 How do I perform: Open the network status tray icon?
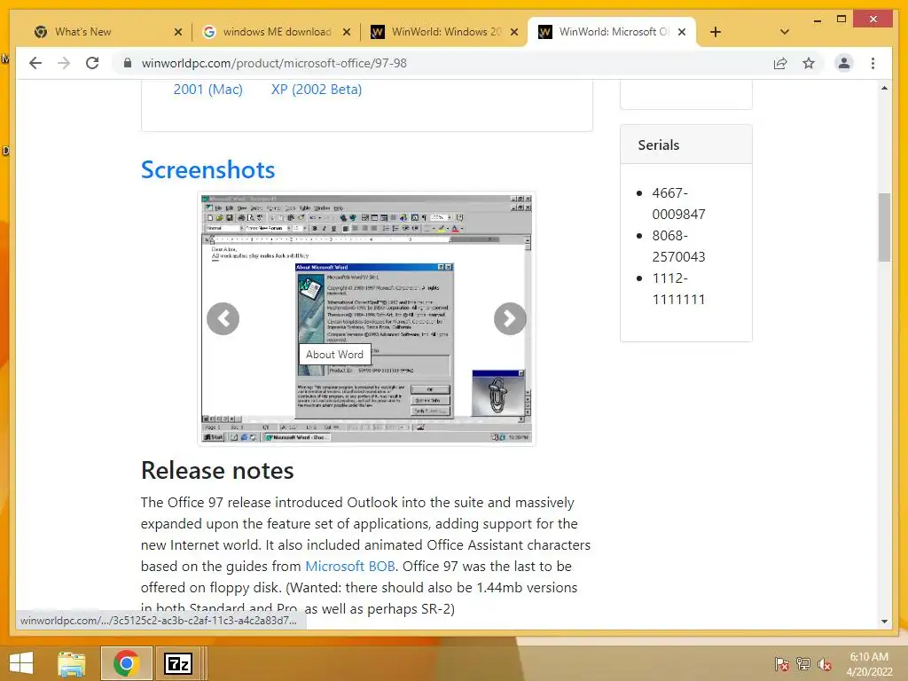pyautogui.click(x=803, y=663)
